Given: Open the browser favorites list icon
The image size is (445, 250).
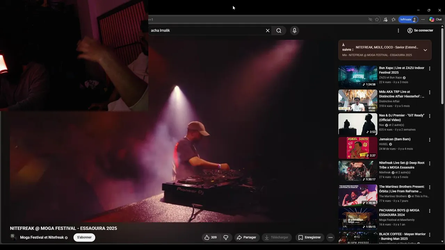Looking at the screenshot, I should [x=394, y=19].
